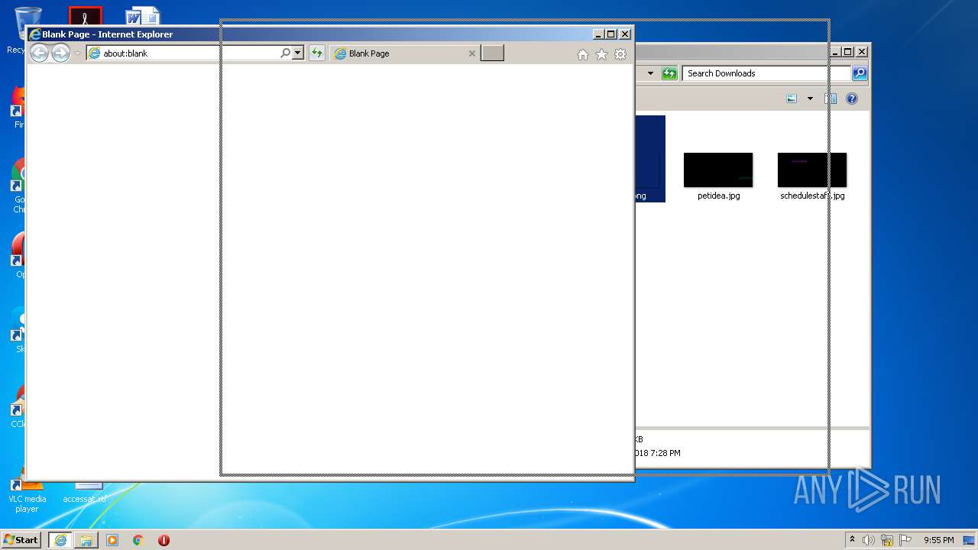This screenshot has height=550, width=978.
Task: Open a new tab in Internet Explorer
Action: pos(492,53)
